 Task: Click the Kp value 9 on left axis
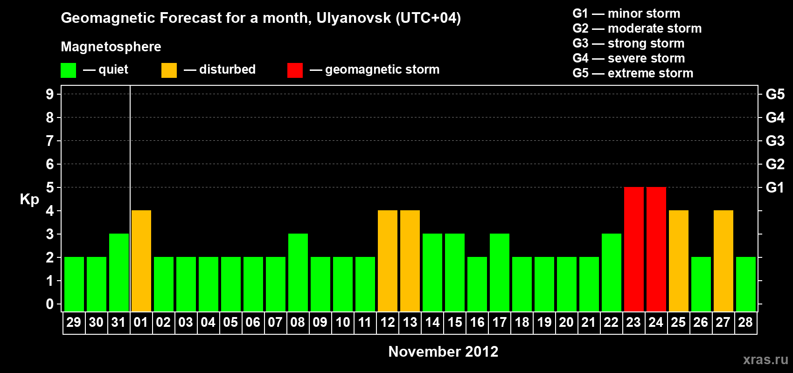pyautogui.click(x=50, y=94)
